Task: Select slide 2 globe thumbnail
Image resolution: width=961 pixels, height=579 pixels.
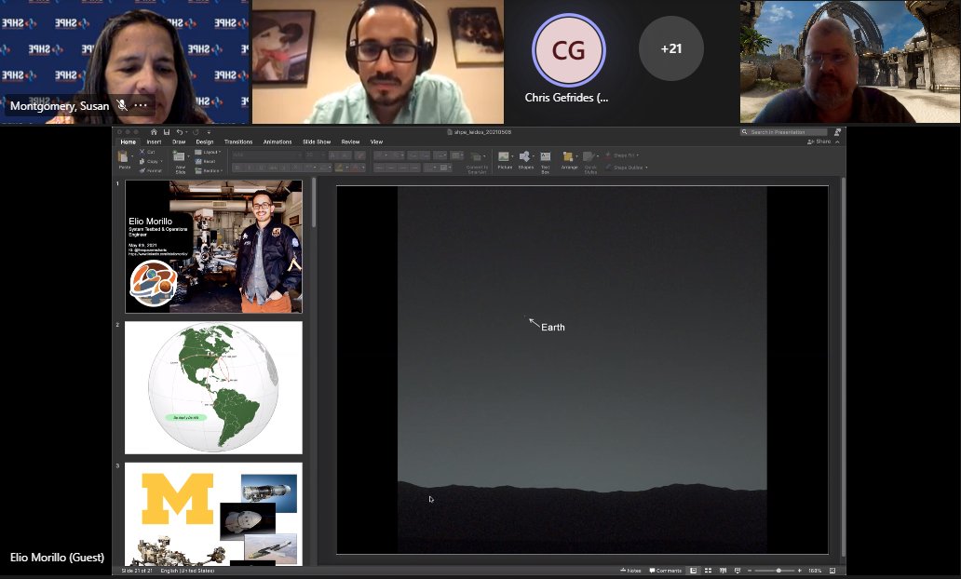Action: click(213, 388)
